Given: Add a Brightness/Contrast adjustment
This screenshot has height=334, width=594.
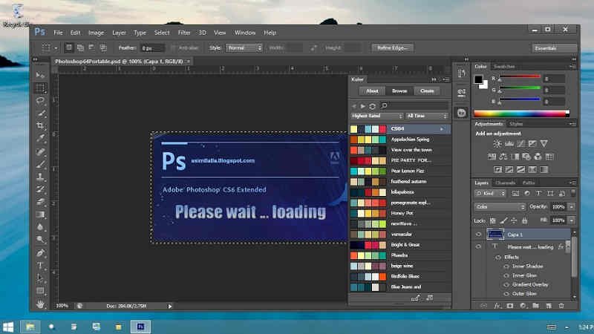Looking at the screenshot, I should (x=497, y=143).
